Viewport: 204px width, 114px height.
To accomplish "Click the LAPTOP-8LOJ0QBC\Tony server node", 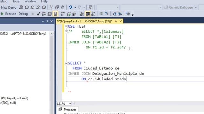I will (23, 34).
